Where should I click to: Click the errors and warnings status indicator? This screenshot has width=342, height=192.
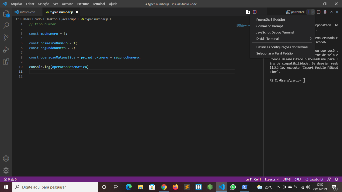pos(10,179)
